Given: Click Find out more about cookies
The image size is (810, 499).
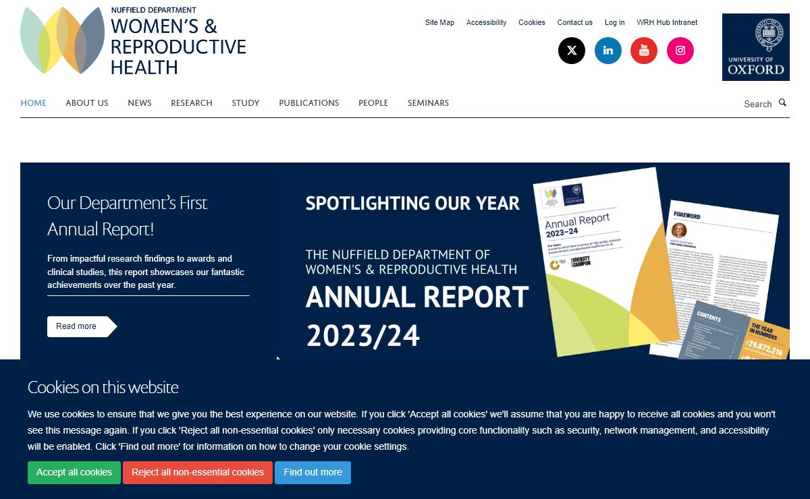Looking at the screenshot, I should pyautogui.click(x=313, y=473).
